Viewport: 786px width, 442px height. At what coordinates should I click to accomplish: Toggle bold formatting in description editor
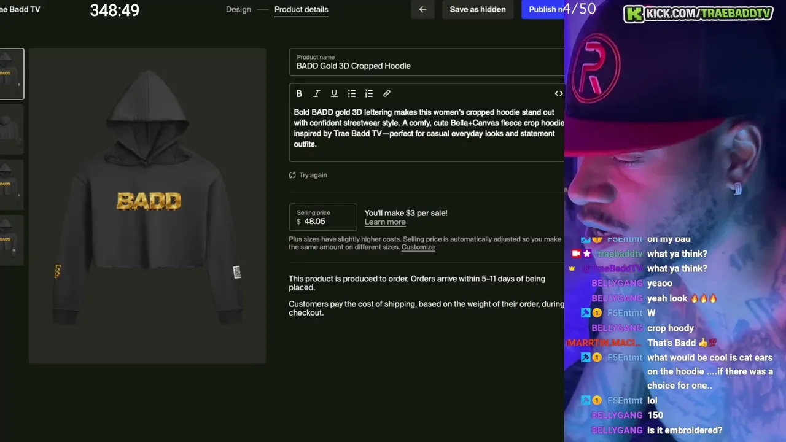[299, 93]
